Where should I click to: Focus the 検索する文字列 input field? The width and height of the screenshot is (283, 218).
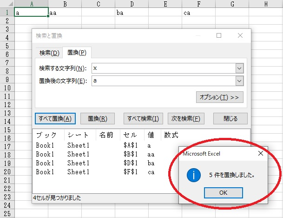[x=164, y=68]
